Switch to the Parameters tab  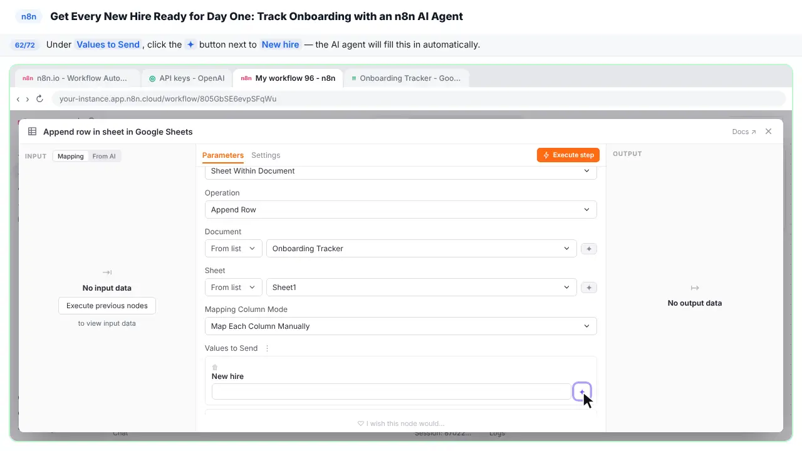coord(223,155)
